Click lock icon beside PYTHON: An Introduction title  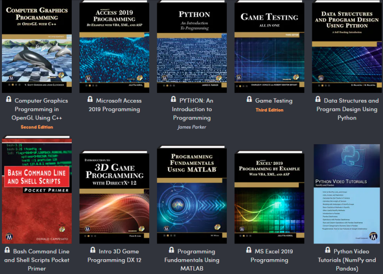173,99
